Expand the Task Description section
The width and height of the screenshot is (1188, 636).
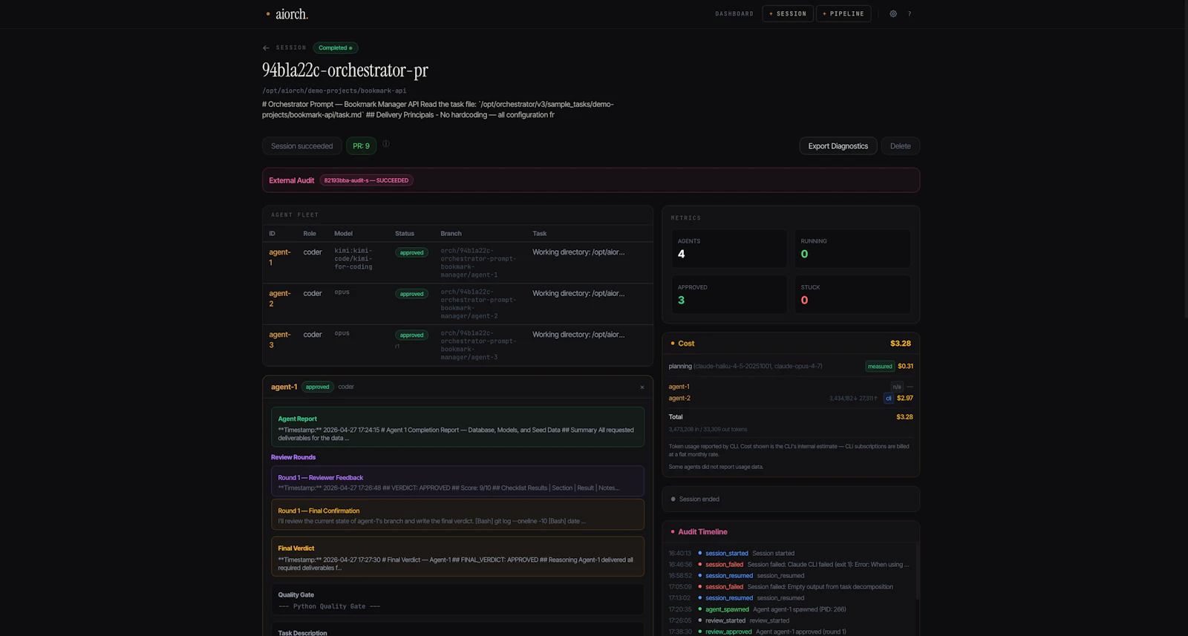[x=457, y=630]
